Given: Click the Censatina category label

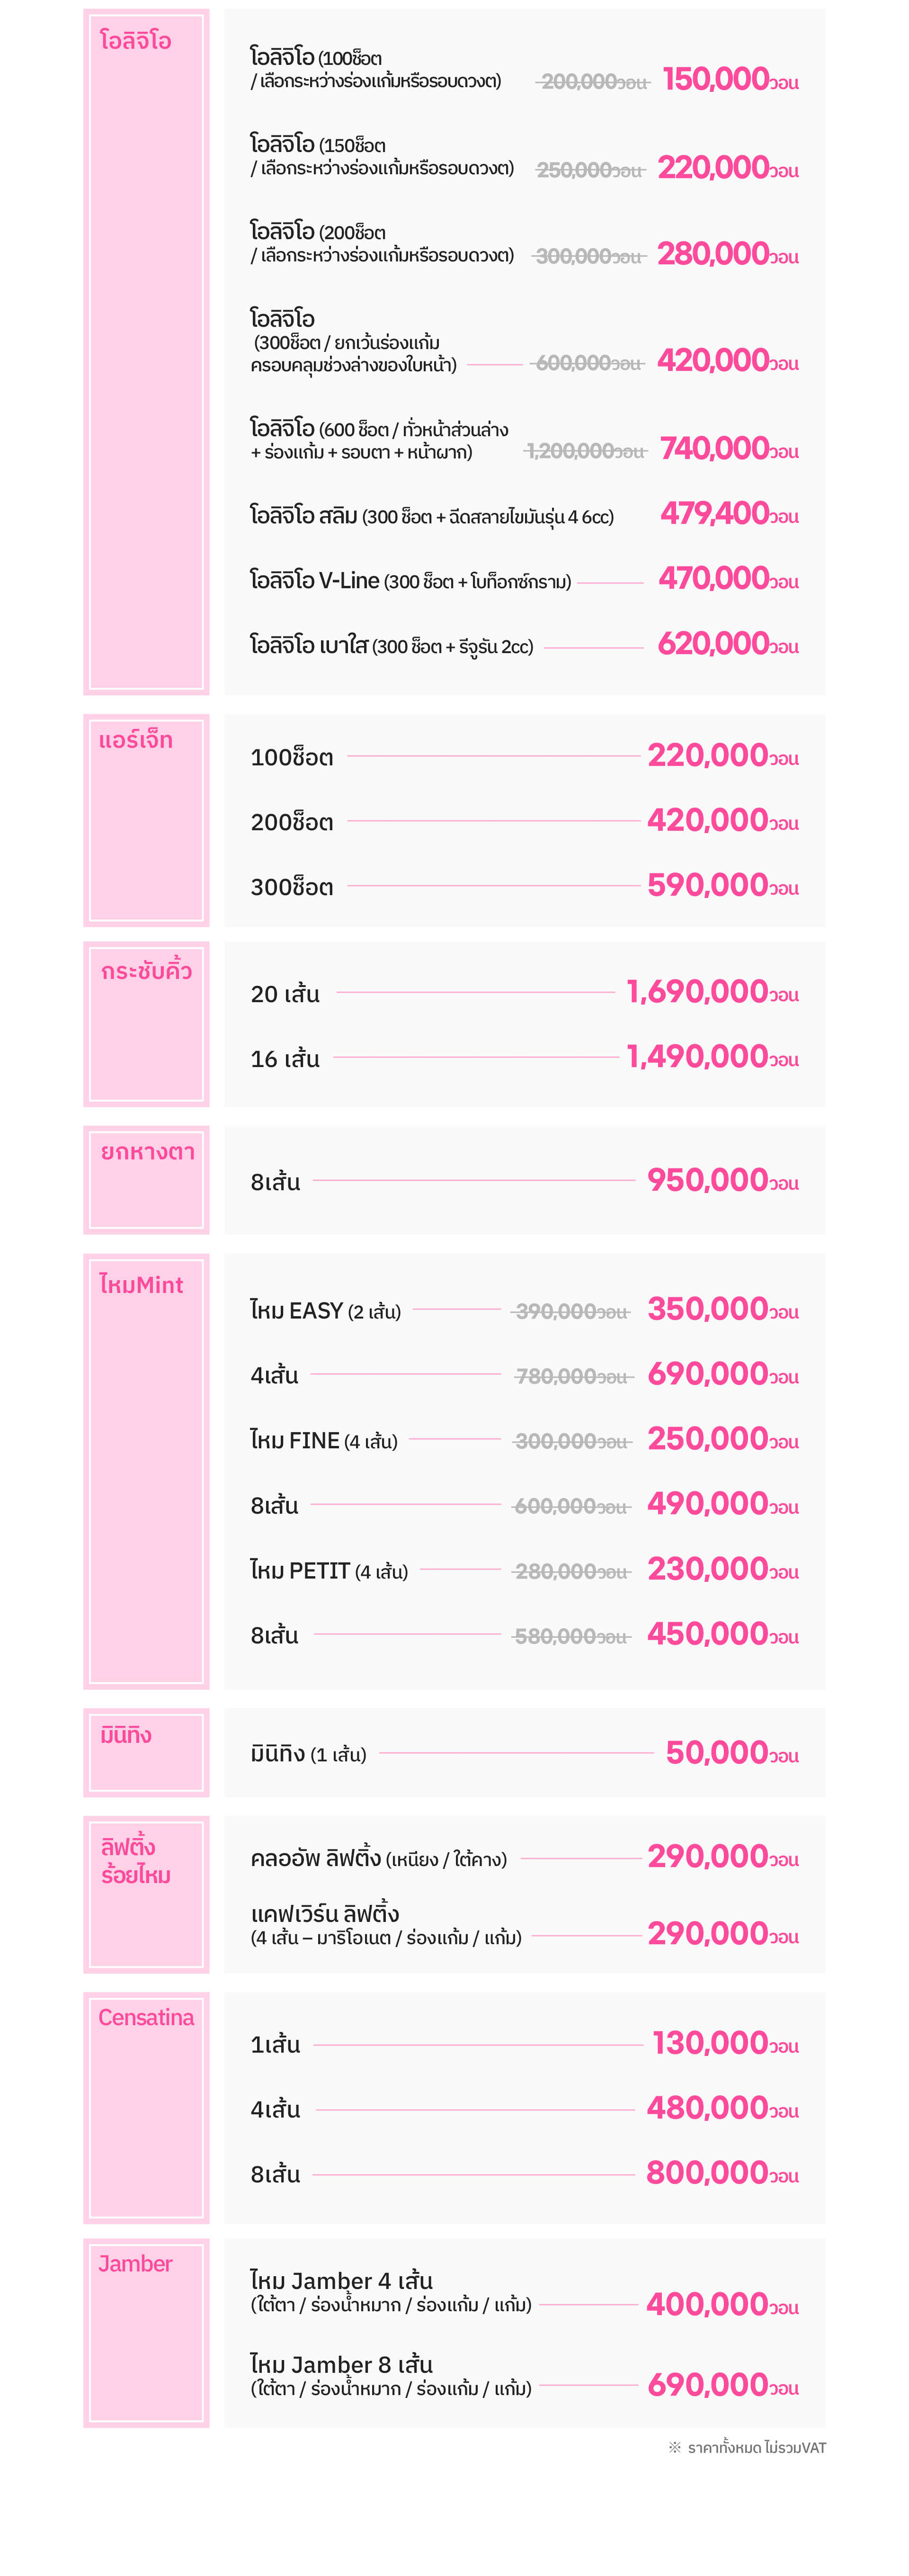Looking at the screenshot, I should [x=146, y=2017].
